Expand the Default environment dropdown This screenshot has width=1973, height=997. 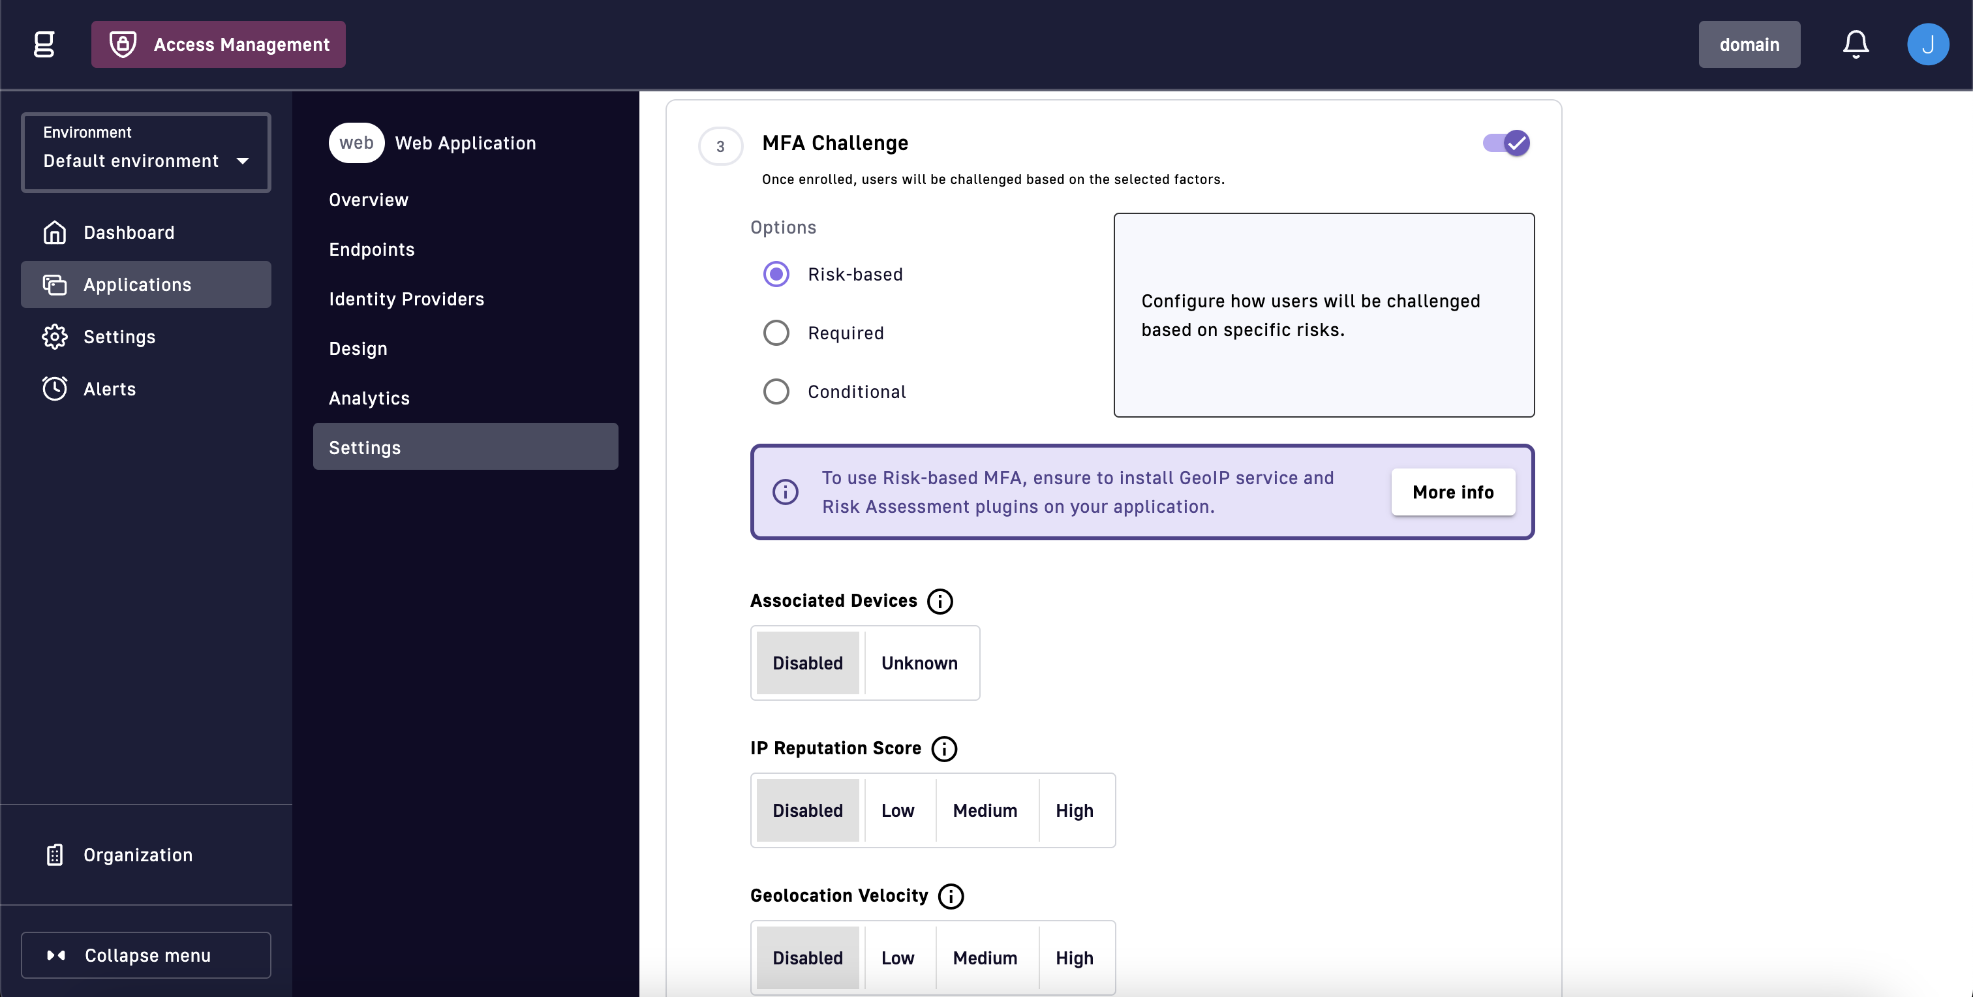click(x=145, y=153)
